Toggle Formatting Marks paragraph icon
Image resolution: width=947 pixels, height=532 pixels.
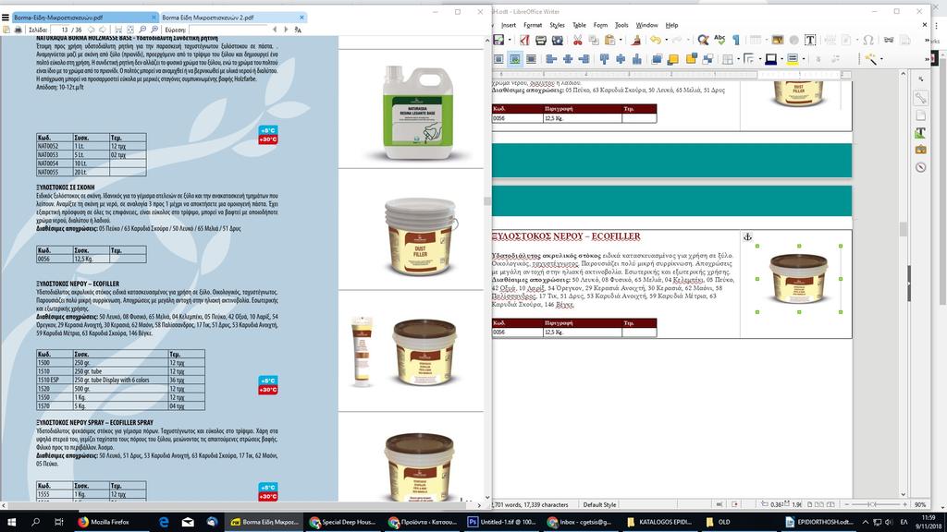click(x=735, y=40)
